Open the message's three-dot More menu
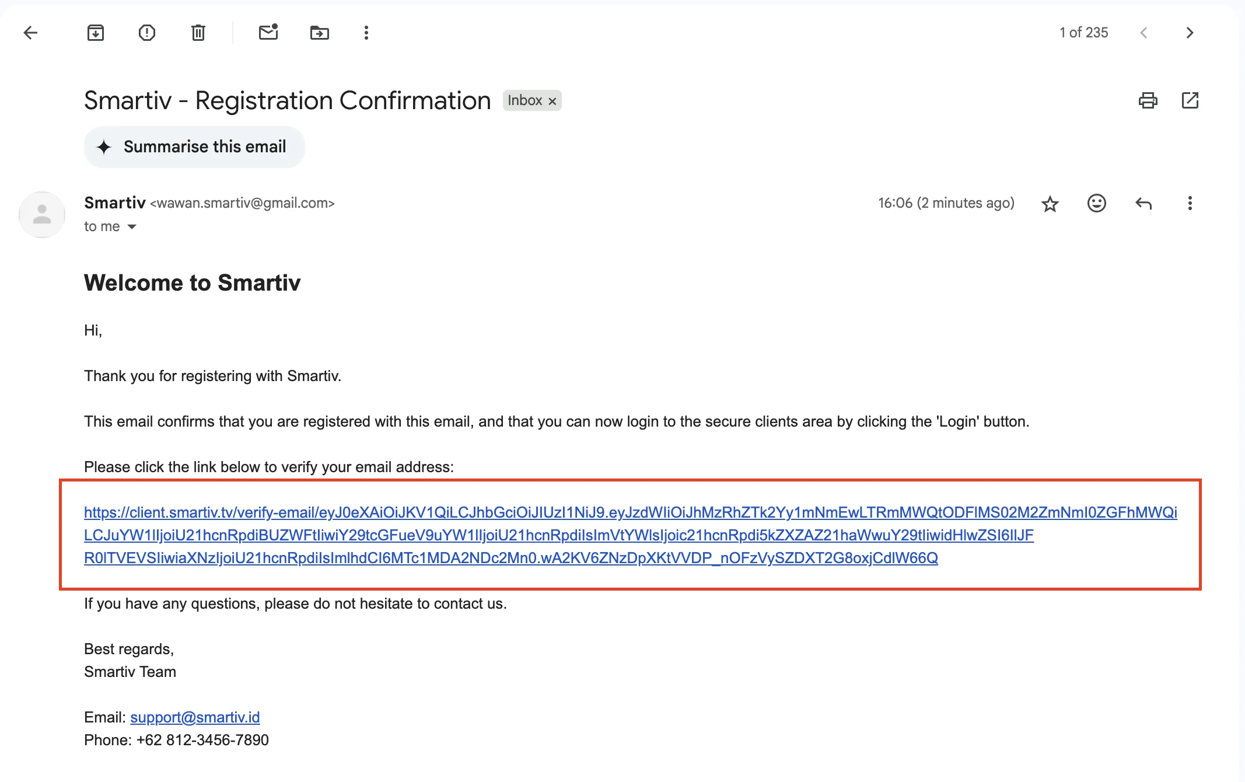This screenshot has width=1245, height=782. click(x=1190, y=203)
